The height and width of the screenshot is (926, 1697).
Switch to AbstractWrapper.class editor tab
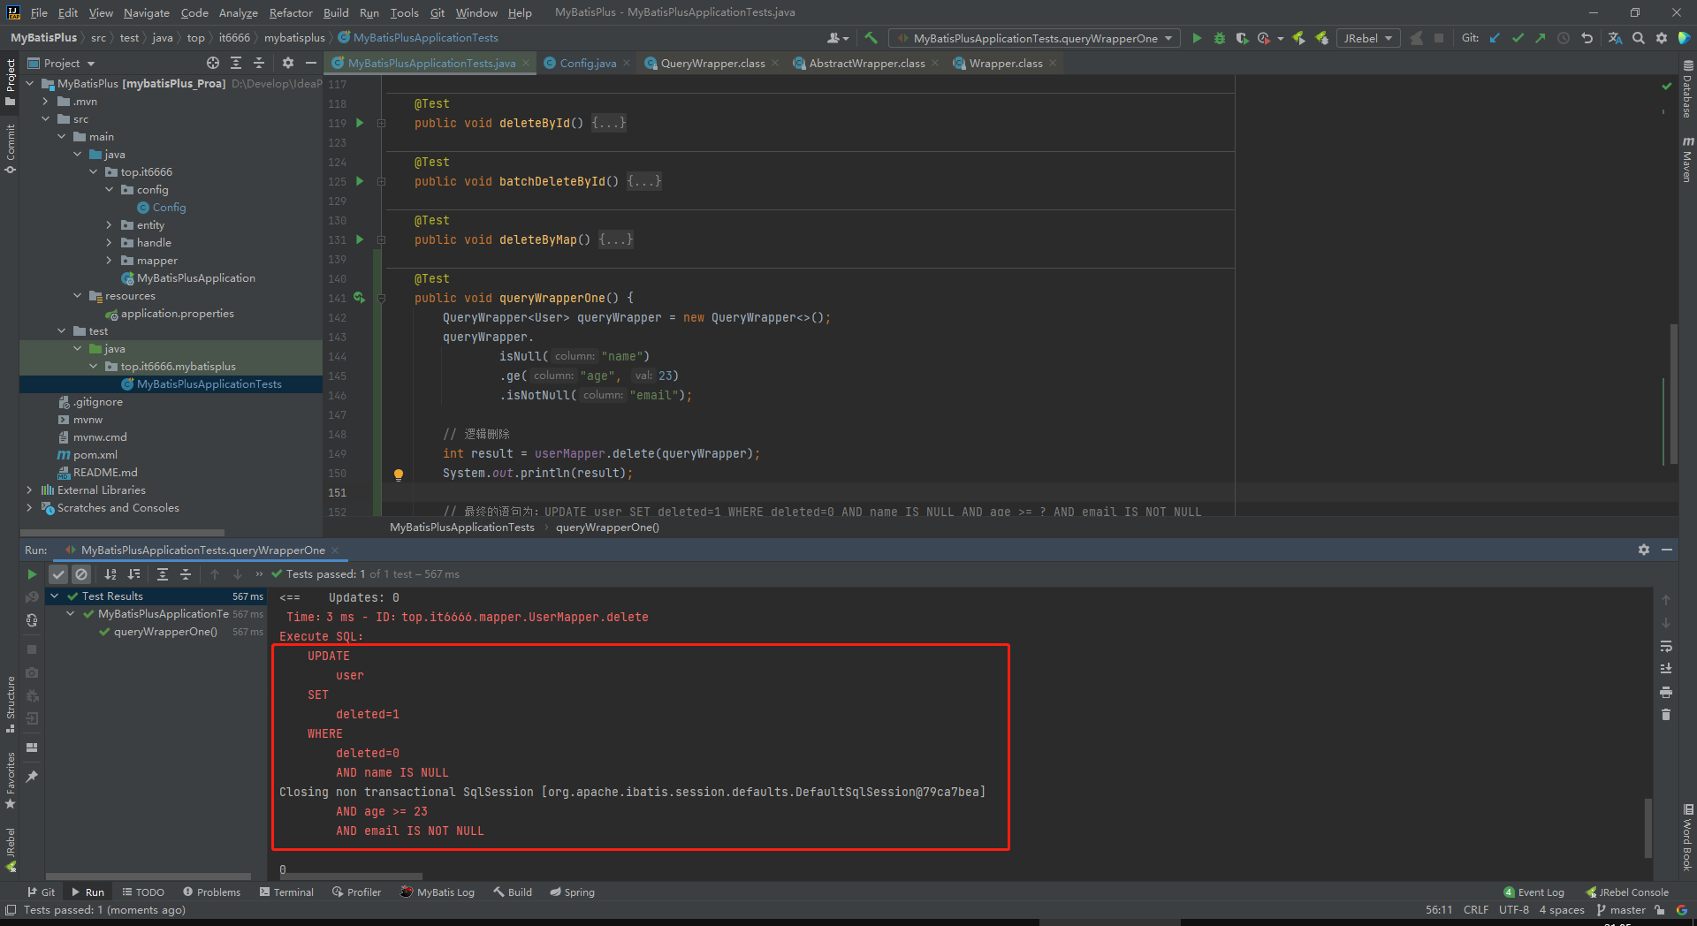pos(866,63)
